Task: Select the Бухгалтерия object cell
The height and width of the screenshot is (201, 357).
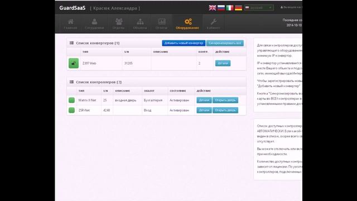Action: 153,100
